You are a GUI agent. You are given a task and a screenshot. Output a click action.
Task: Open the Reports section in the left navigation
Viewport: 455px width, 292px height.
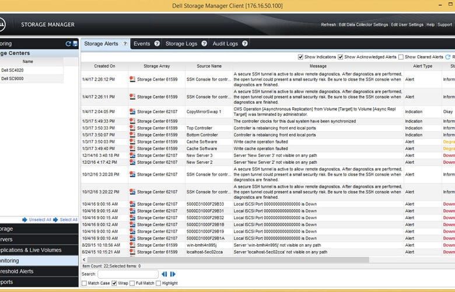coord(39,282)
